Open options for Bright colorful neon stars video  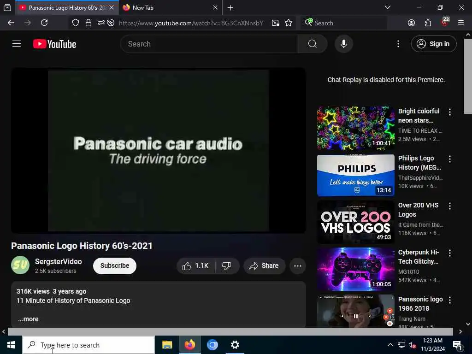(x=450, y=112)
